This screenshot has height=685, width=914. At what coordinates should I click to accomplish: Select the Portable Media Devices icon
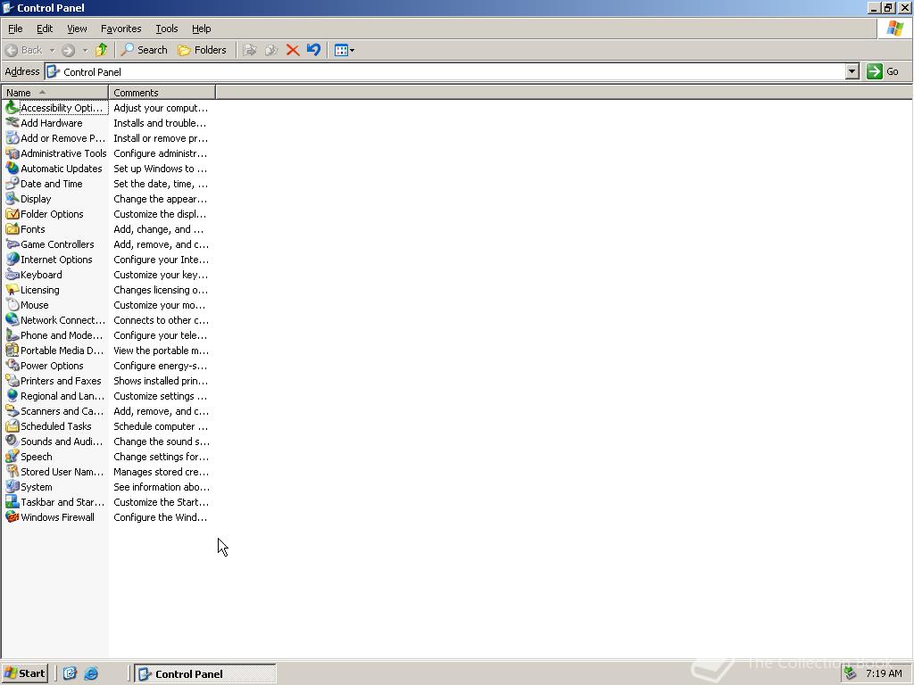tap(12, 350)
